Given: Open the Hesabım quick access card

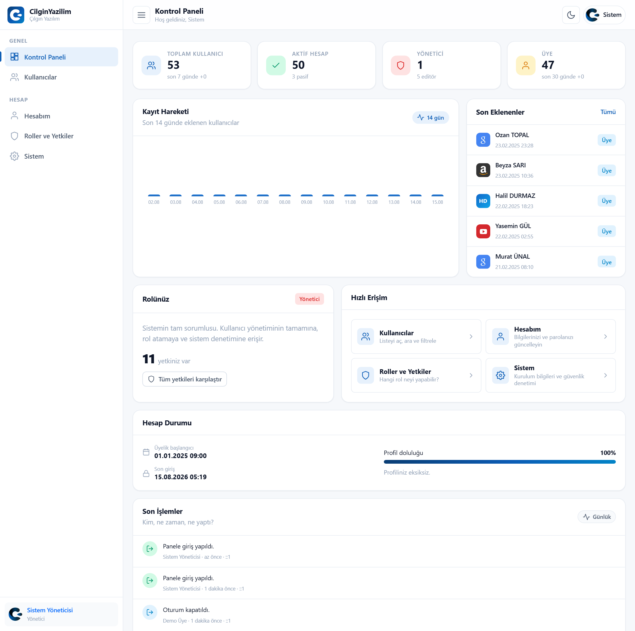Looking at the screenshot, I should click(551, 336).
